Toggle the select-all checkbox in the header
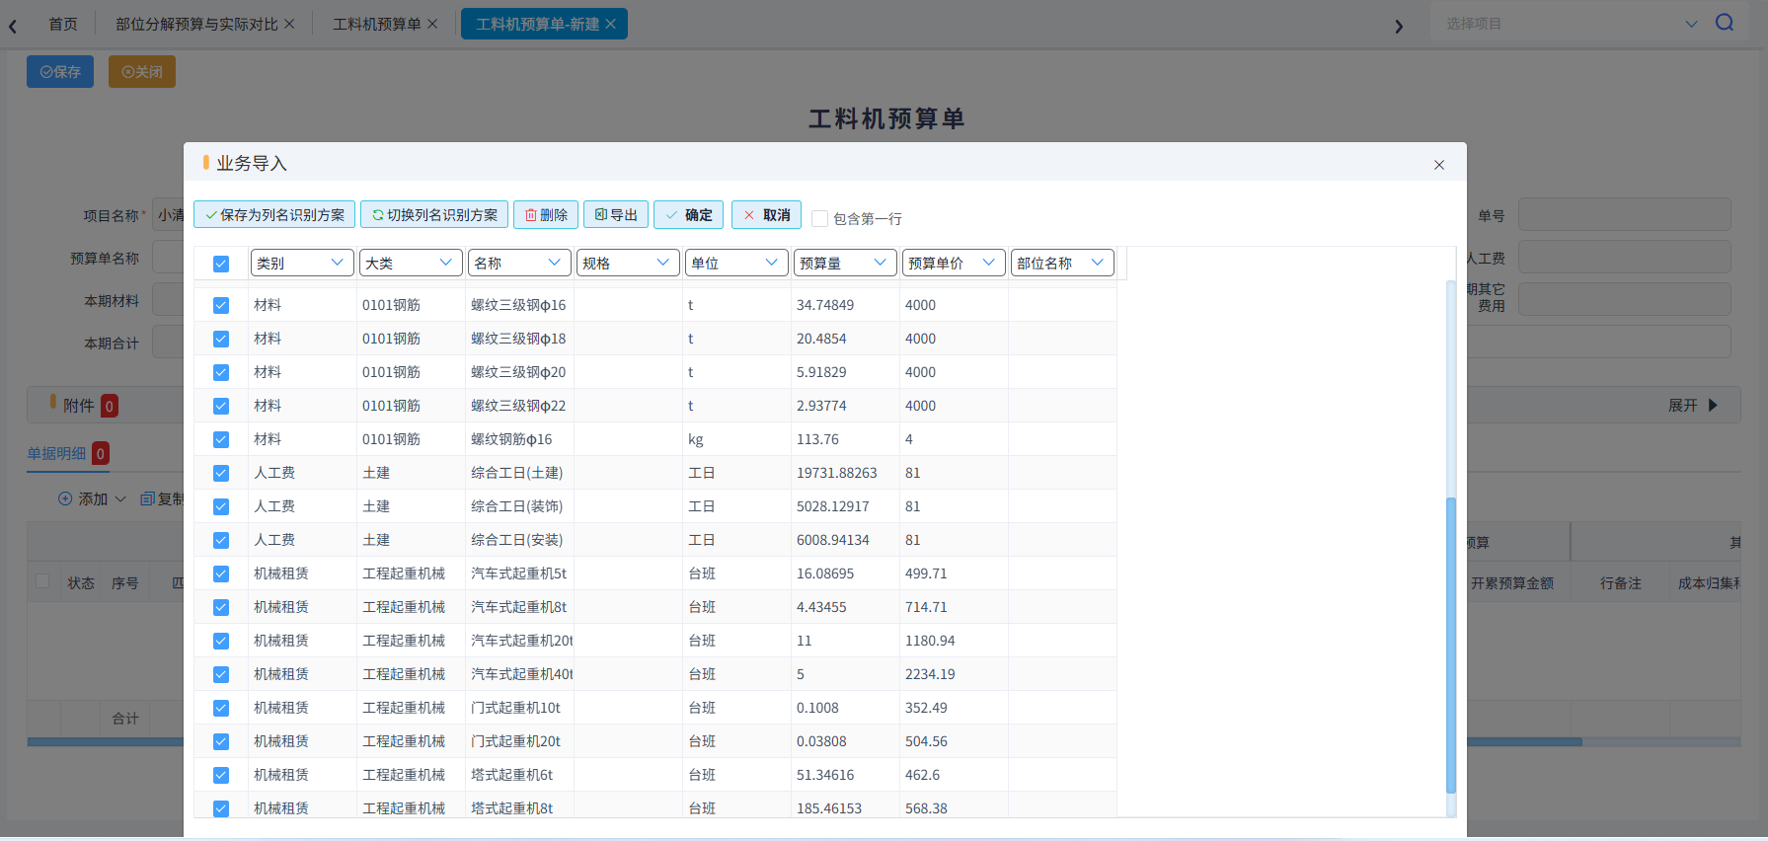 (x=221, y=264)
